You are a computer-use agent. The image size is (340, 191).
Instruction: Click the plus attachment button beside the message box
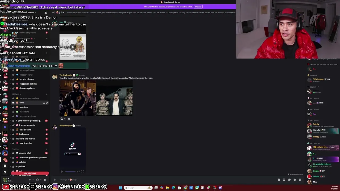tap(55, 180)
